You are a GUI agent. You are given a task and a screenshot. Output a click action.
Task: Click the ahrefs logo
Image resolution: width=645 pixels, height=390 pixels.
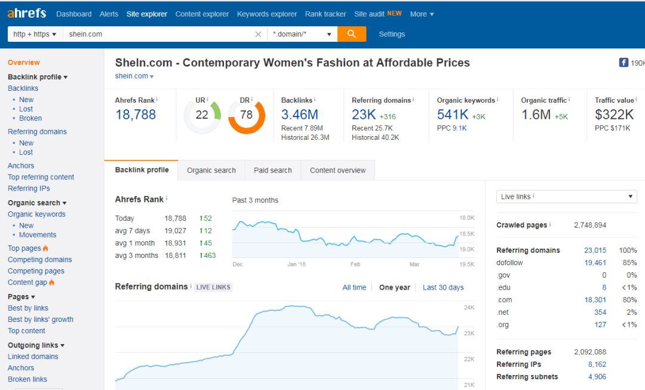coord(27,13)
